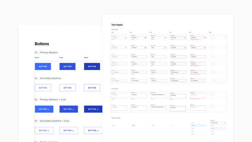252x142 pixels.
Task: Select Option 1 in standalone options list
Action: 198,123
